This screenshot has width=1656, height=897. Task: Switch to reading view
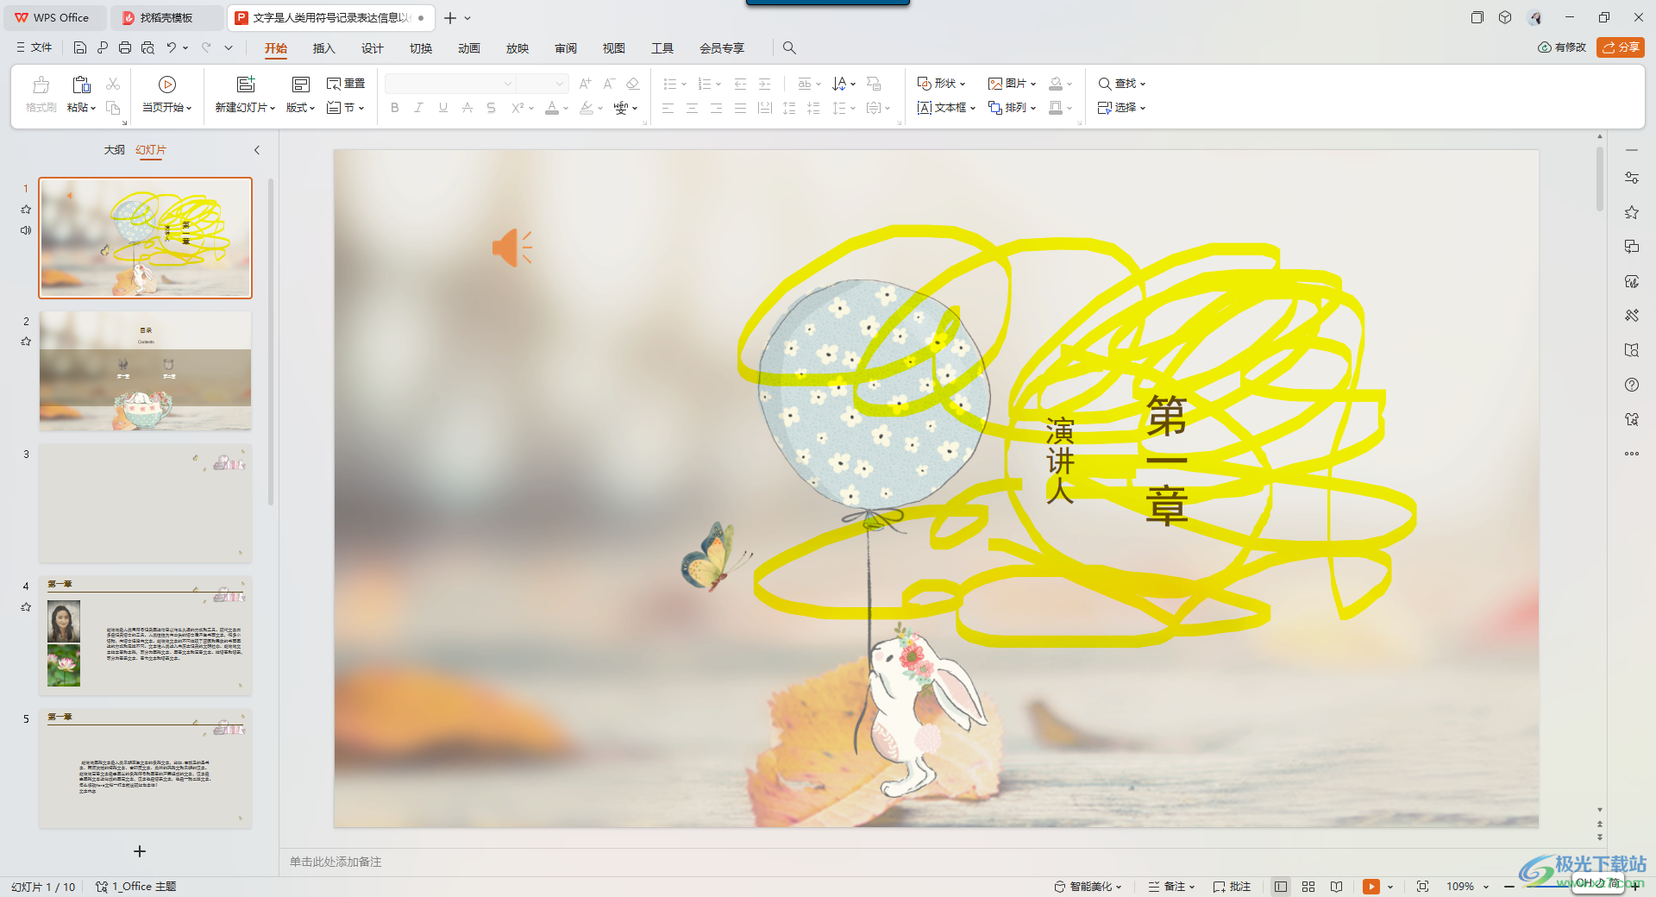click(1336, 887)
